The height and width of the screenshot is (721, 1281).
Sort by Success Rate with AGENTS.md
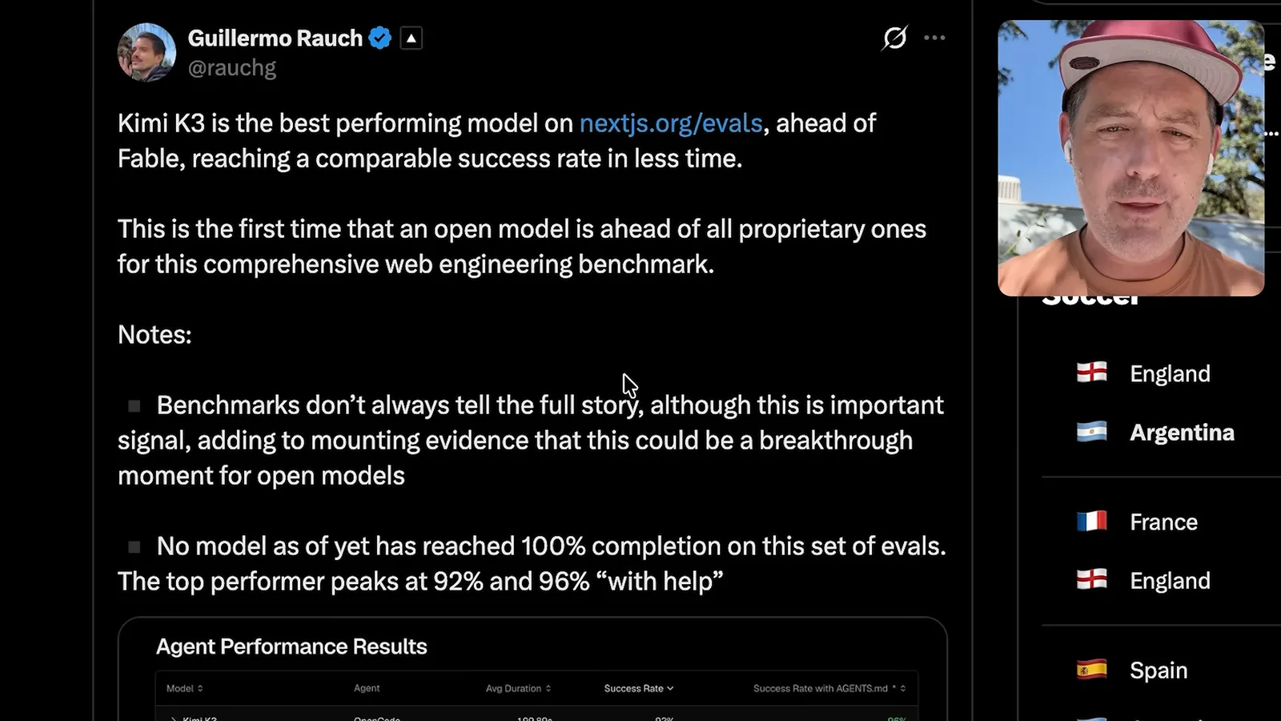pyautogui.click(x=829, y=688)
